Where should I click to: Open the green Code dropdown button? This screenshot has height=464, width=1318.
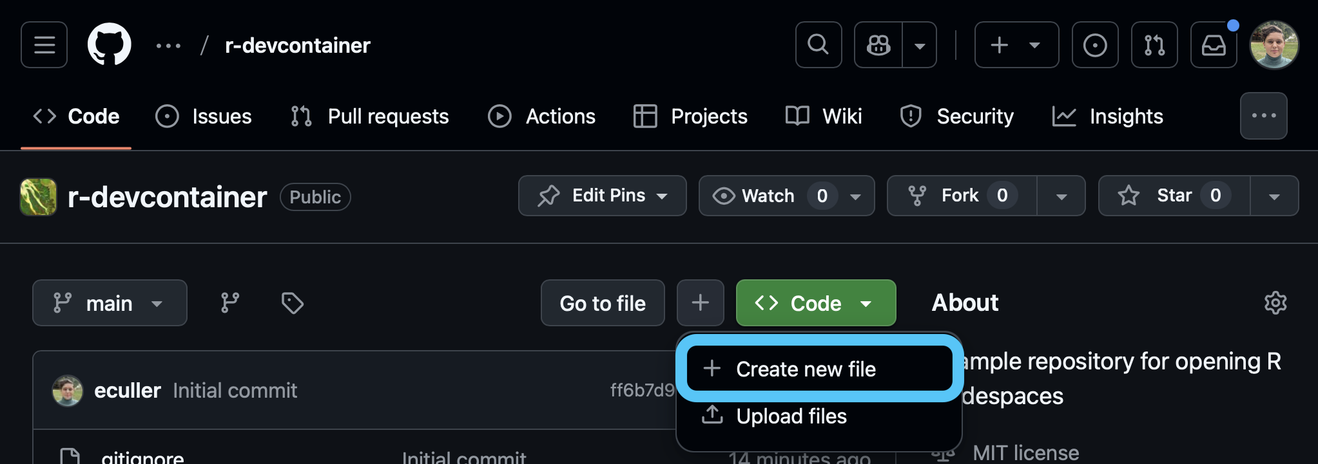click(816, 303)
